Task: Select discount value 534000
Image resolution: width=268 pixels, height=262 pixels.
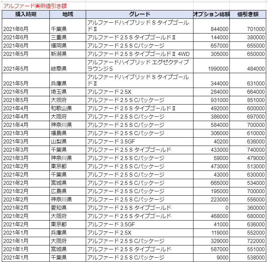Action: coord(248,183)
